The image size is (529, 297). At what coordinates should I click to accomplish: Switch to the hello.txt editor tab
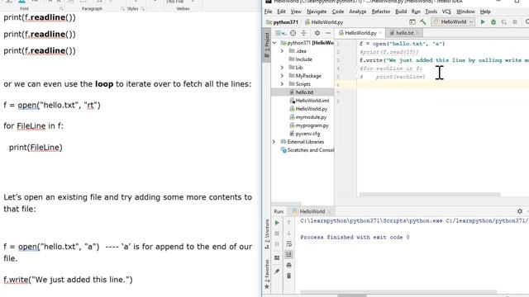[404, 33]
